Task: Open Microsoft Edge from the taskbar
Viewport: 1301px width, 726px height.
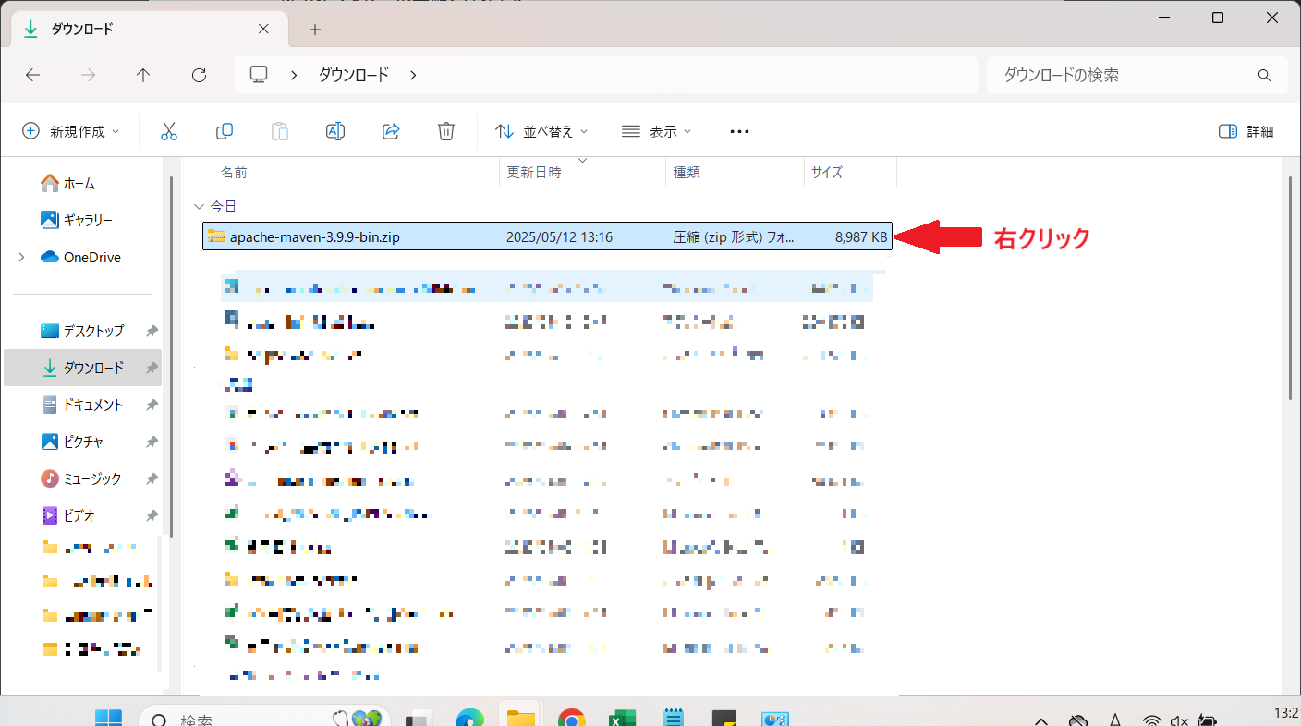Action: pos(469,720)
